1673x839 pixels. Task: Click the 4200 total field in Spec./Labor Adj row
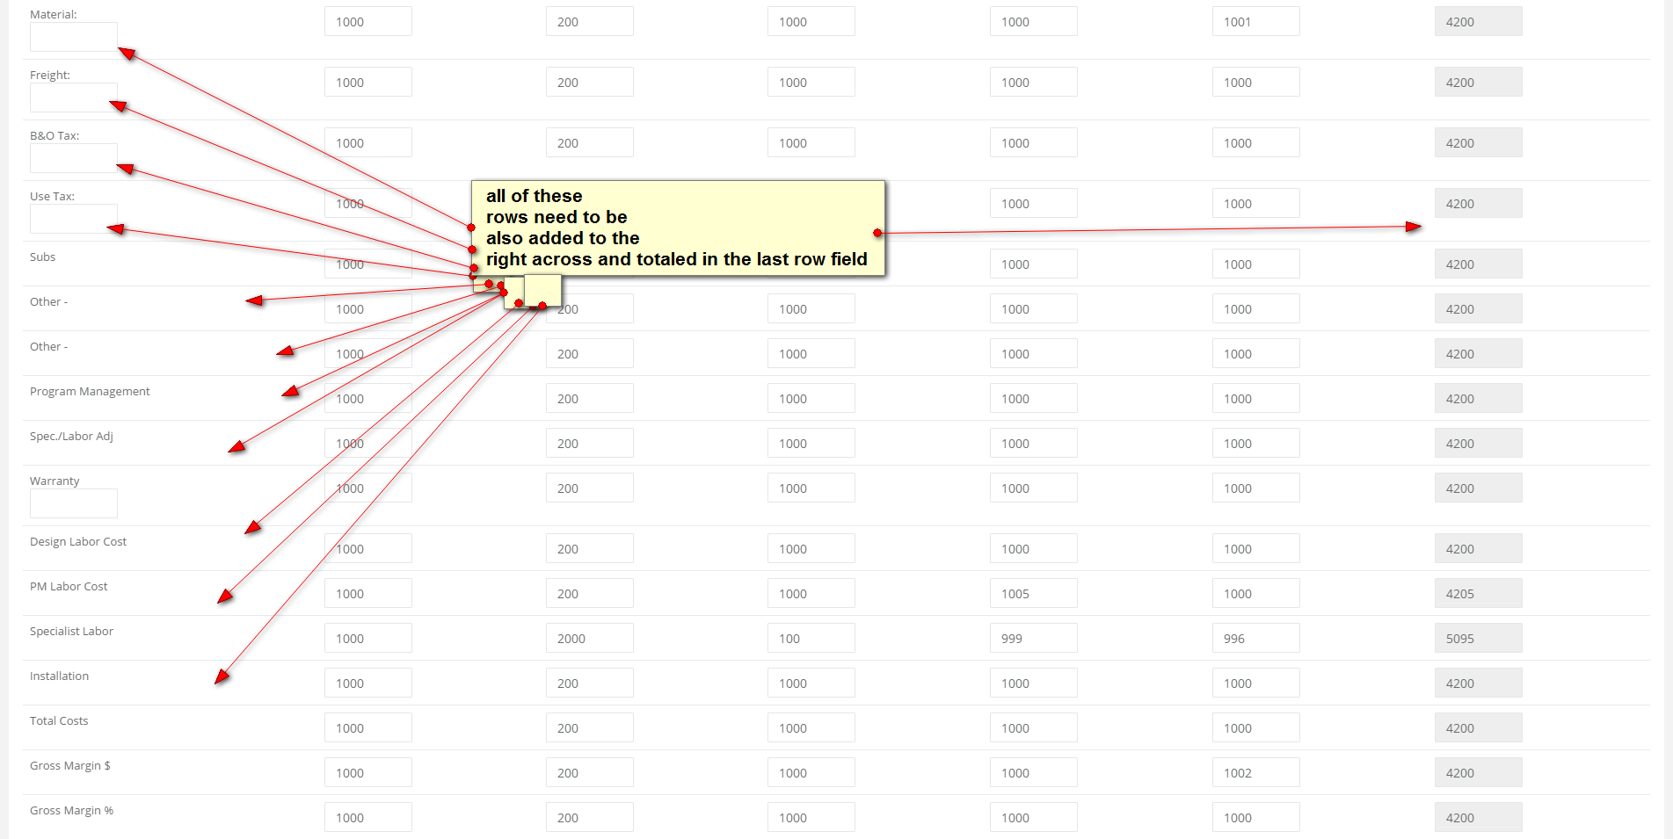coord(1479,444)
